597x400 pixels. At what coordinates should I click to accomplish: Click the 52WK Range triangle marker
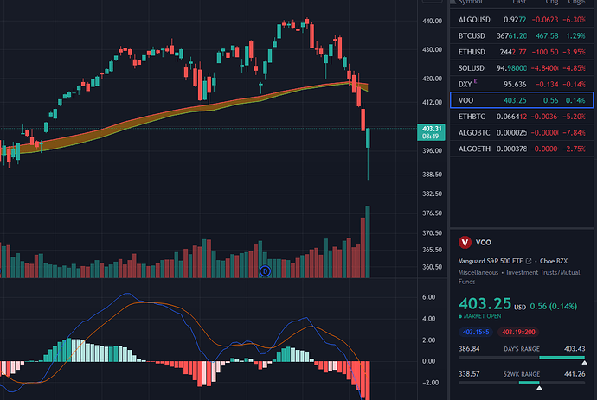click(x=539, y=388)
